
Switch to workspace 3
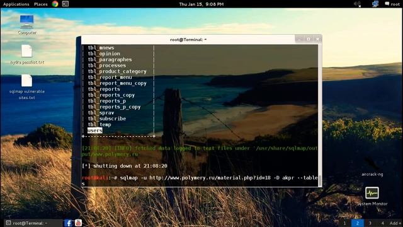(370, 223)
